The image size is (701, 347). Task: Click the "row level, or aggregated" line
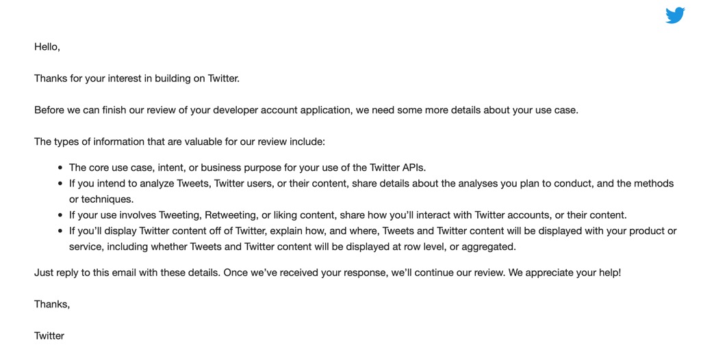(292, 247)
